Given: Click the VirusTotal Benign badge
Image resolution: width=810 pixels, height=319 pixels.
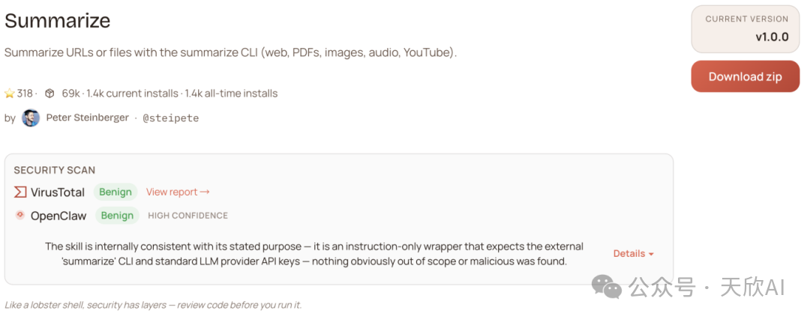Looking at the screenshot, I should pyautogui.click(x=115, y=192).
